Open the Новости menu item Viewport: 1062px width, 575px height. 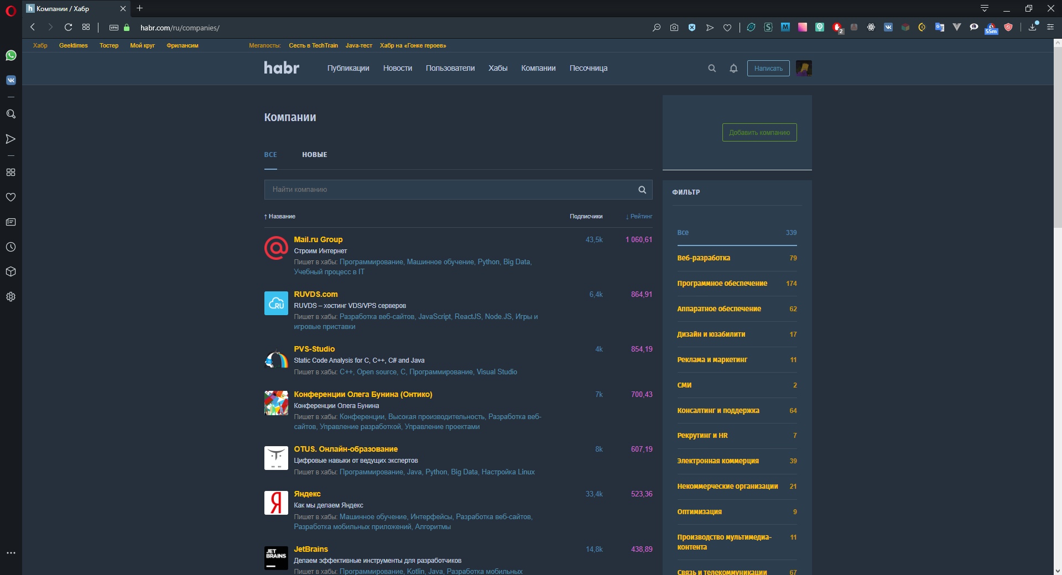[398, 68]
